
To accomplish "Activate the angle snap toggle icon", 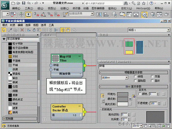I will [x=43, y=14].
